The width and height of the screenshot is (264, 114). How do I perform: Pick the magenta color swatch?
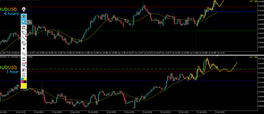[x=22, y=82]
